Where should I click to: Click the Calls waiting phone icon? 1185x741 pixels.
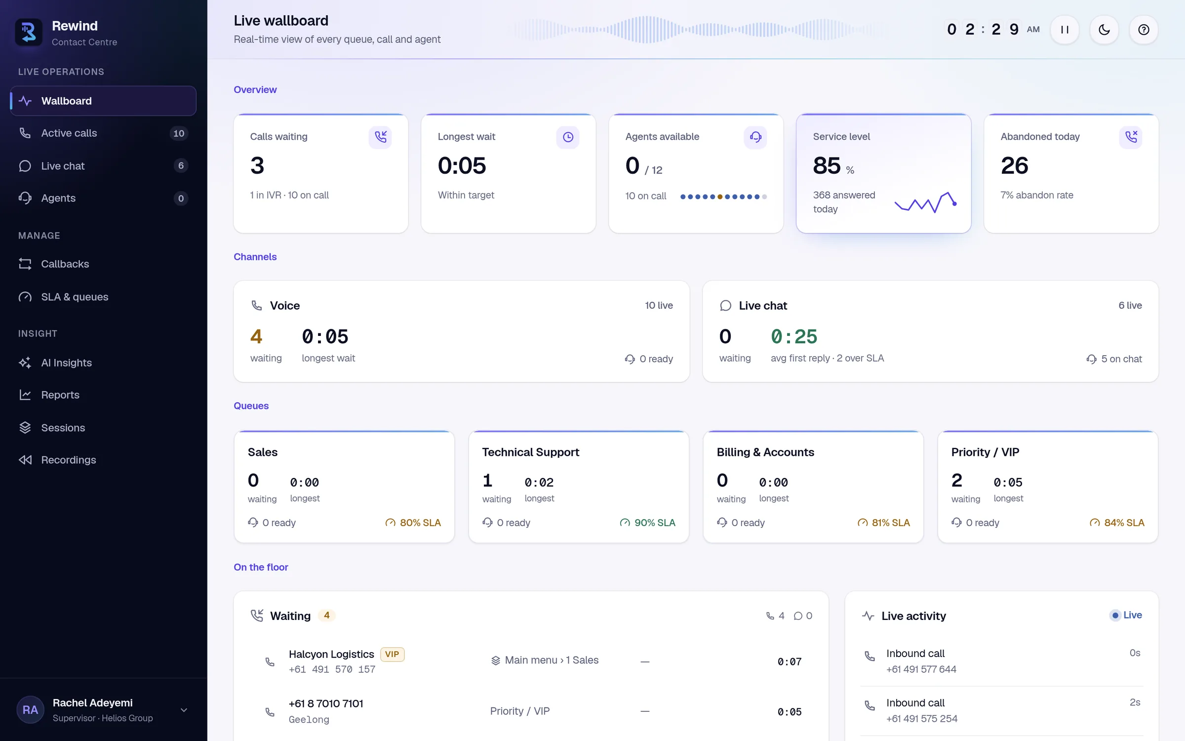[x=380, y=137]
